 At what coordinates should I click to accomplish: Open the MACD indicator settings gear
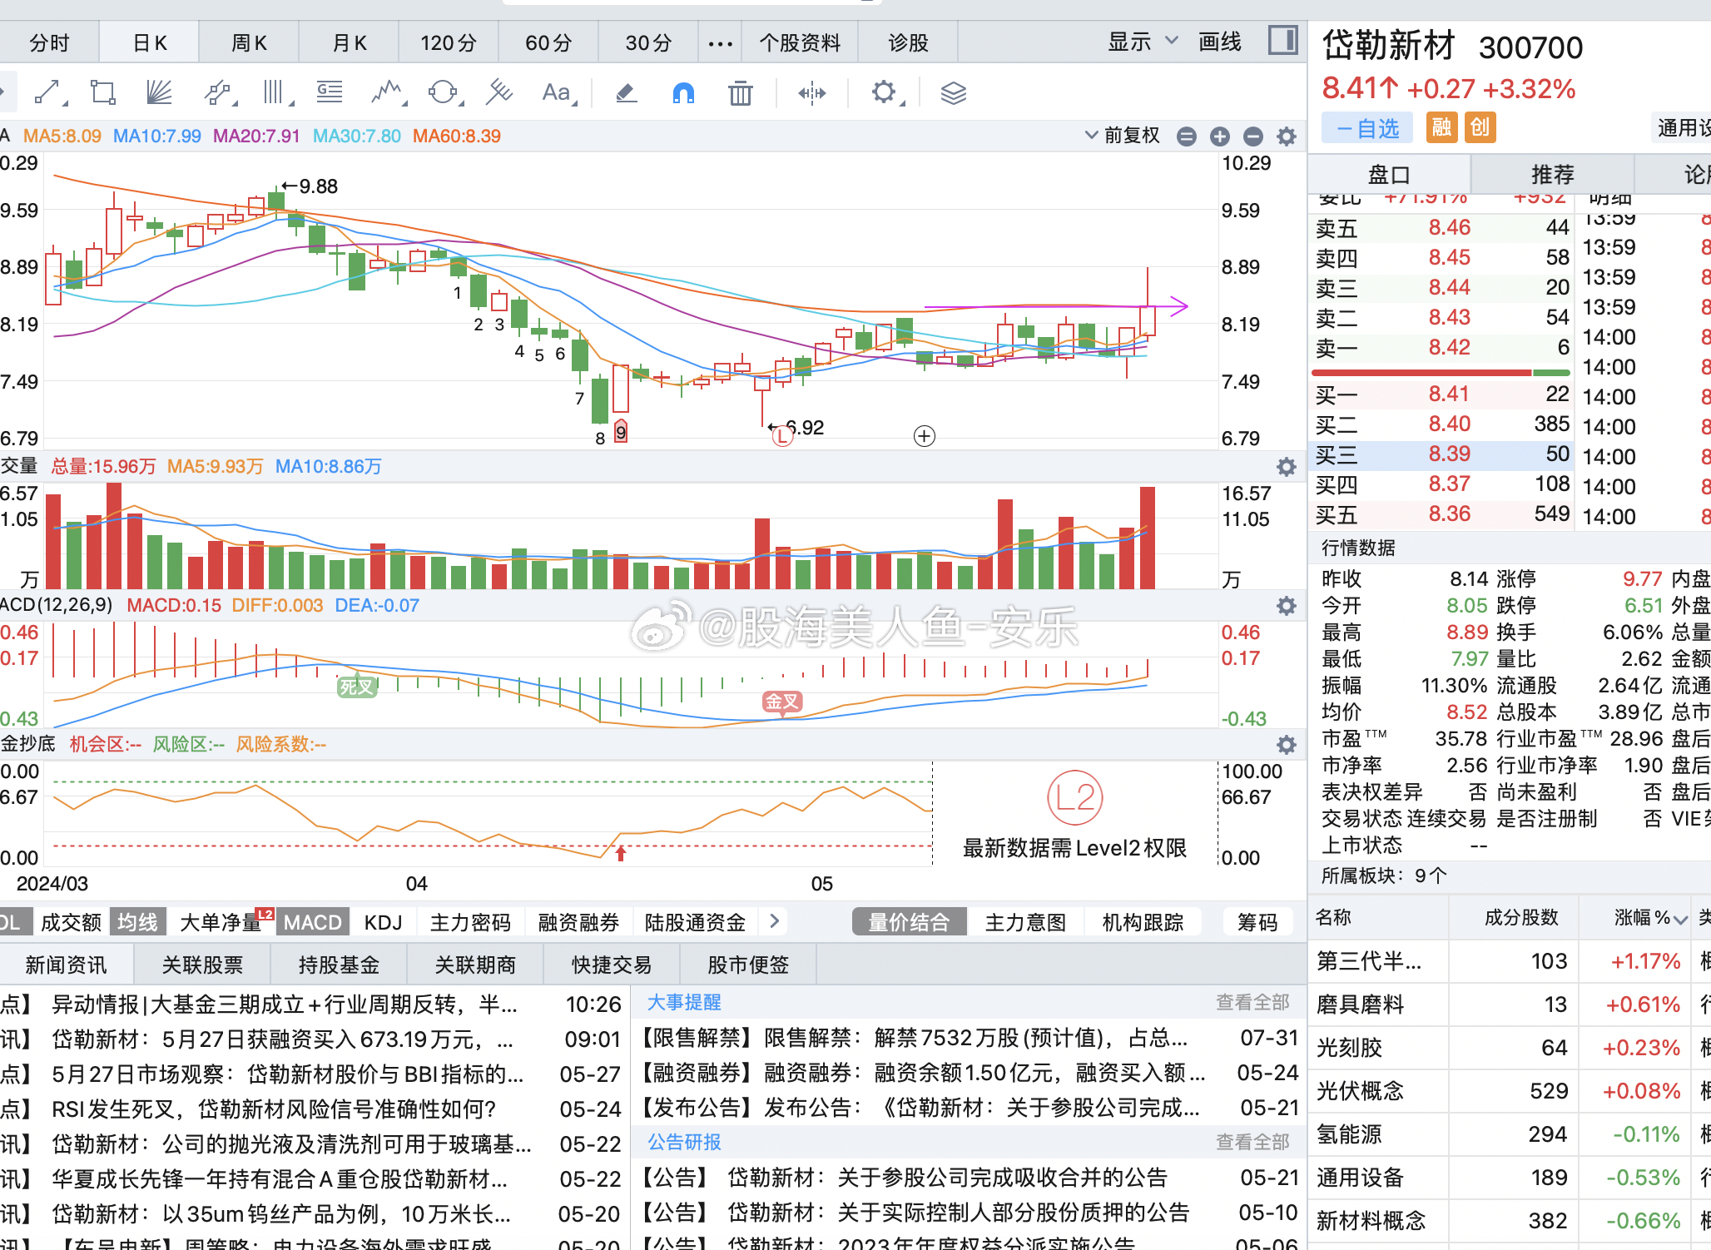point(1286,606)
